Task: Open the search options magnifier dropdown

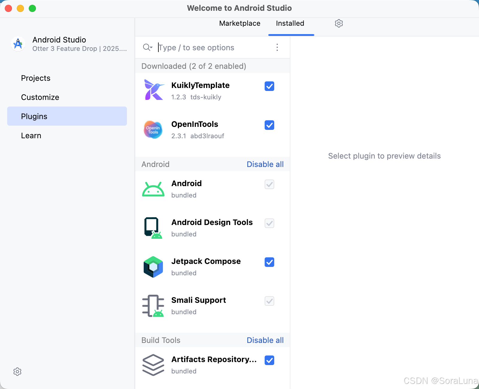Action: tap(148, 47)
